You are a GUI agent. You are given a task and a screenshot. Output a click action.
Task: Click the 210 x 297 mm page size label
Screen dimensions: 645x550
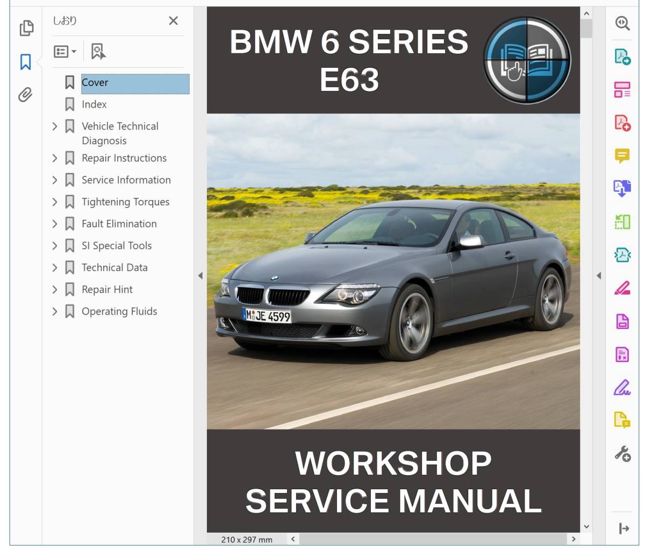coord(247,539)
